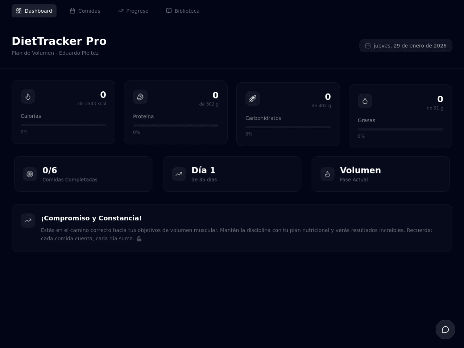Image resolution: width=464 pixels, height=348 pixels.
Task: Click the calendar icon in the date badge
Action: (368, 46)
